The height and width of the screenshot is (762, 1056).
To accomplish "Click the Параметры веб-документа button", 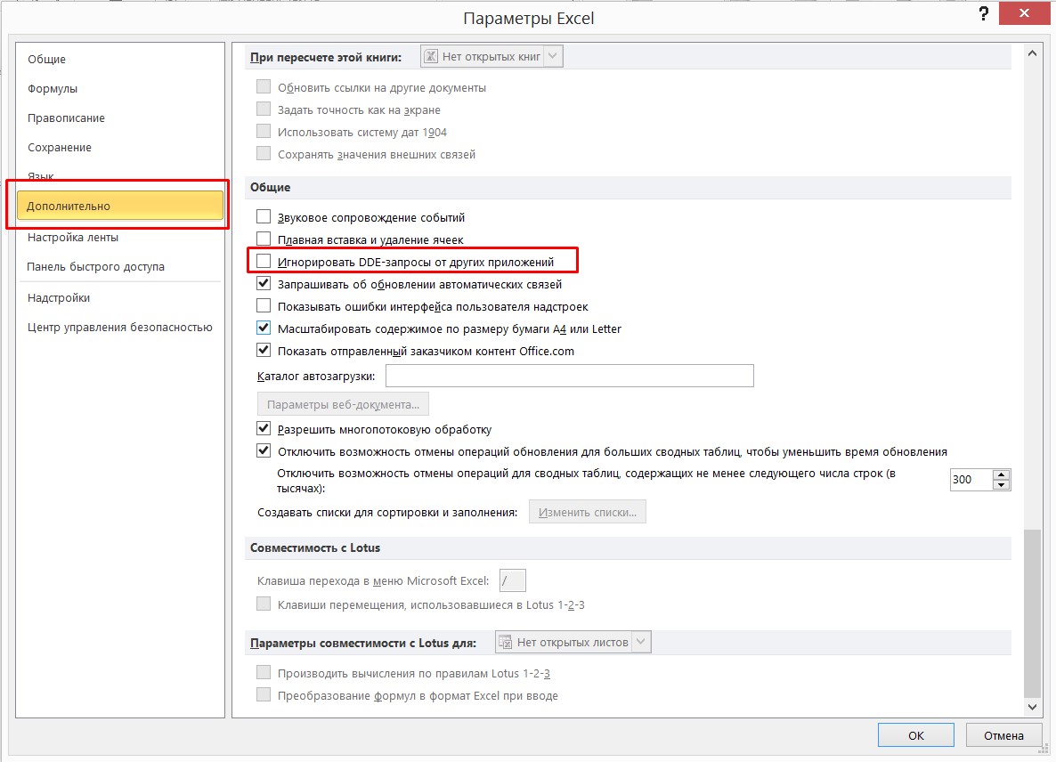I will pyautogui.click(x=343, y=404).
